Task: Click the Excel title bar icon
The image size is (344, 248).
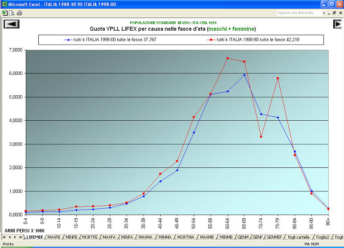Action: pyautogui.click(x=4, y=4)
